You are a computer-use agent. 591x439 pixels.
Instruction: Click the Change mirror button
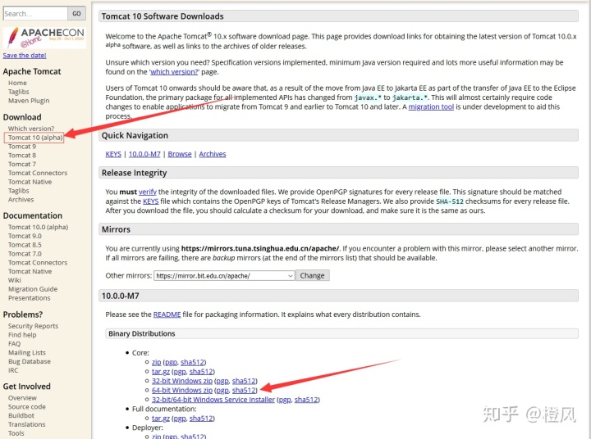(312, 276)
